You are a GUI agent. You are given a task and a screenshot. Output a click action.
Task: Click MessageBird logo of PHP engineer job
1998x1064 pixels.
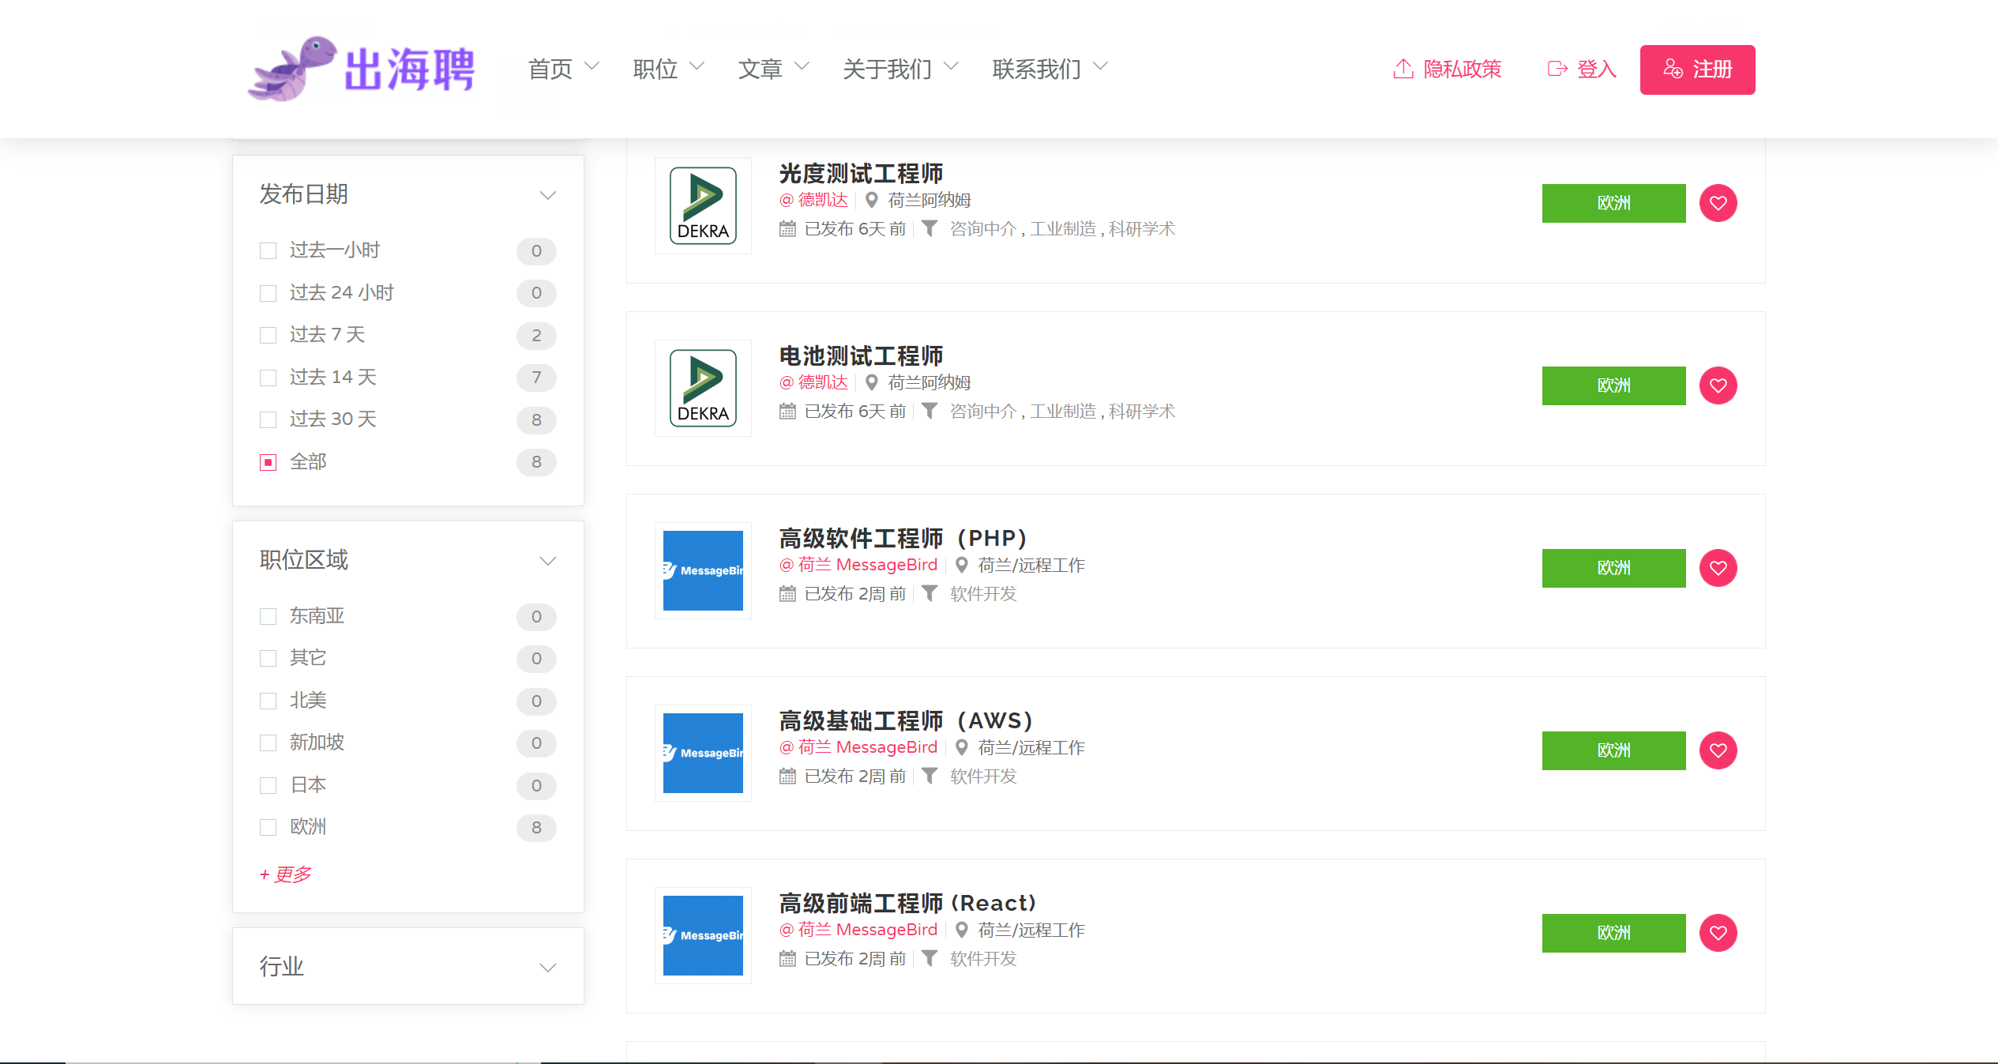[x=703, y=570]
